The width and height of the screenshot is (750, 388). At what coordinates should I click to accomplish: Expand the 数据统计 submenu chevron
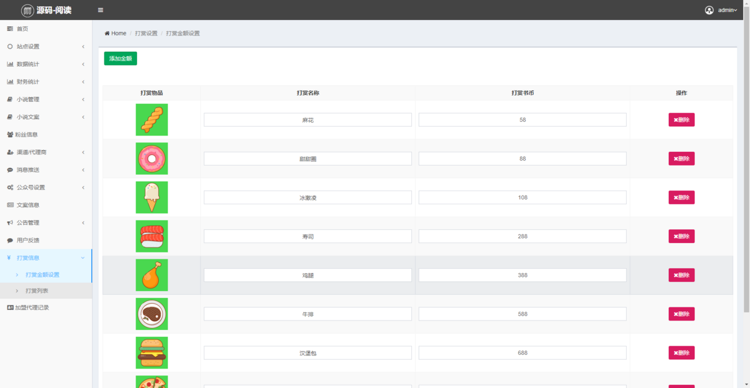[83, 64]
